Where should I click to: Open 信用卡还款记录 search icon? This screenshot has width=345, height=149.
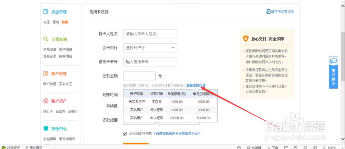pyautogui.click(x=268, y=12)
